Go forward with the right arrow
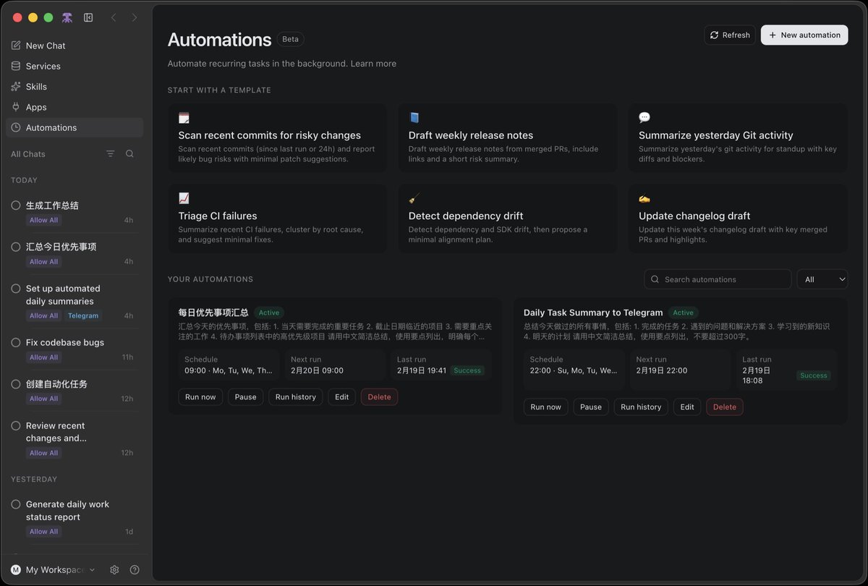Image resolution: width=868 pixels, height=586 pixels. tap(135, 17)
